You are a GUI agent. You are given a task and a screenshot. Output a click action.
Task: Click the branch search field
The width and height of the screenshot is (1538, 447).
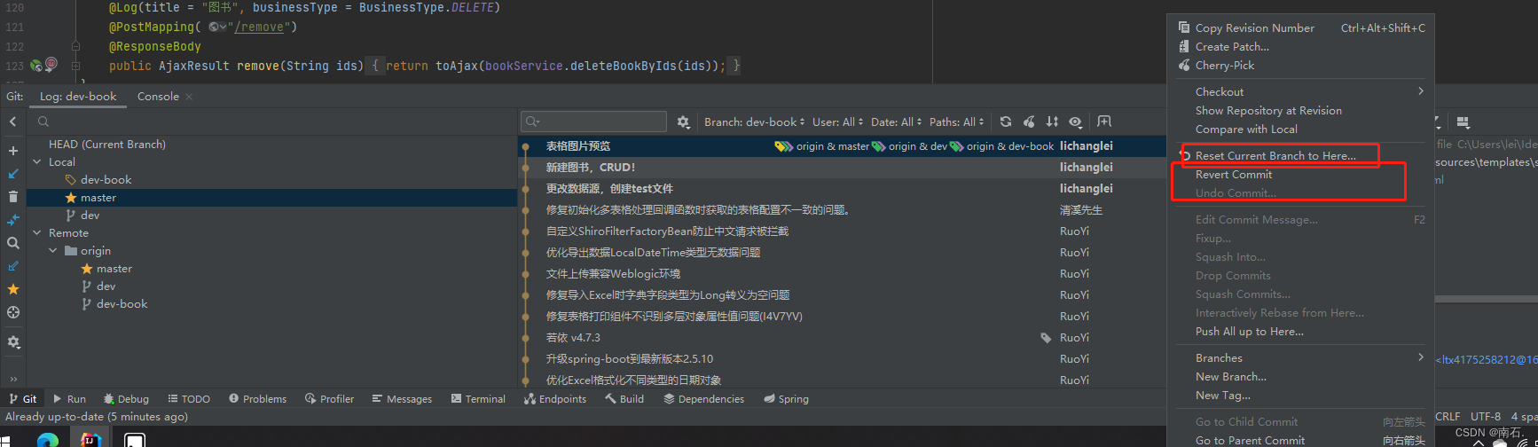[x=275, y=122]
